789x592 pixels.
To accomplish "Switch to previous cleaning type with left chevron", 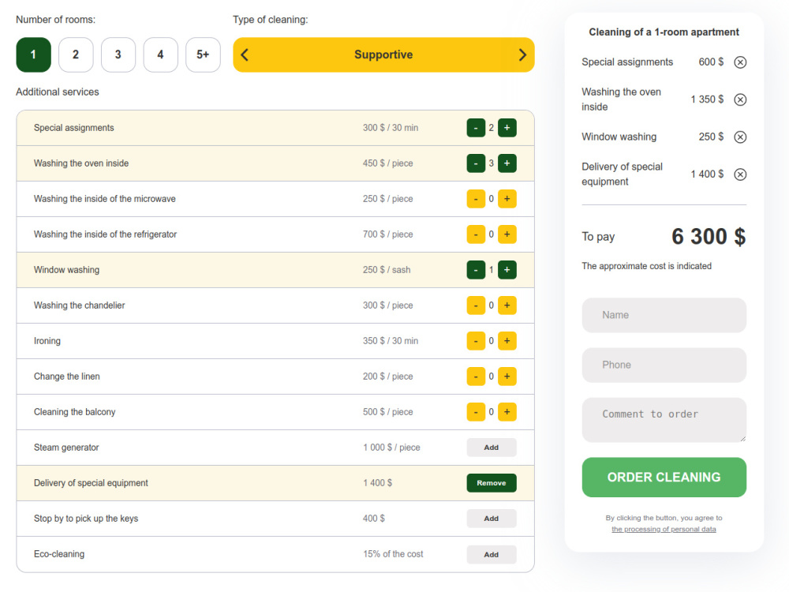I will pos(245,55).
